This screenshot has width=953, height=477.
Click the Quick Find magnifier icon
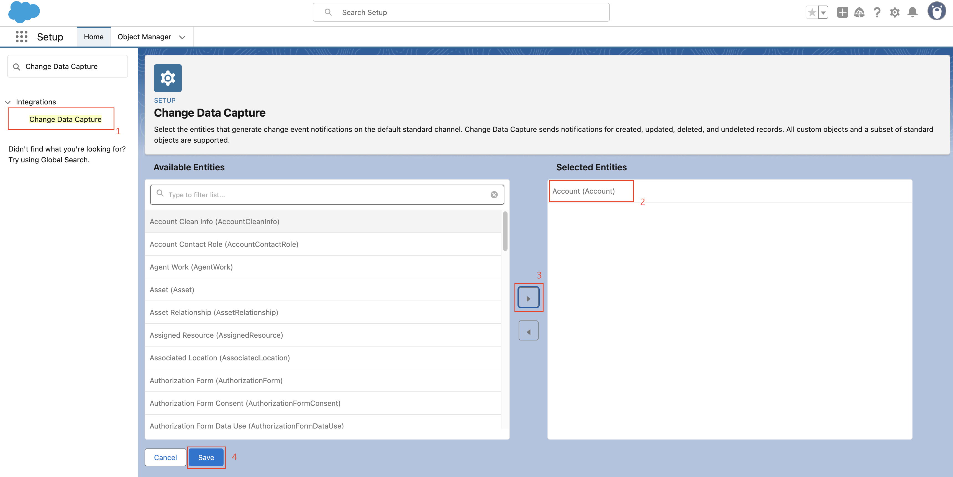(x=17, y=66)
